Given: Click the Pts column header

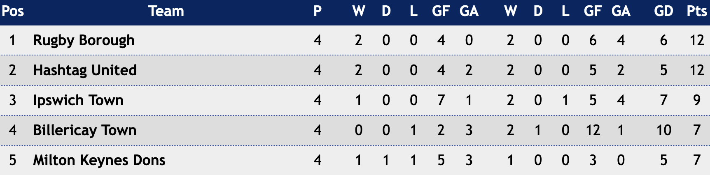Looking at the screenshot, I should [697, 11].
